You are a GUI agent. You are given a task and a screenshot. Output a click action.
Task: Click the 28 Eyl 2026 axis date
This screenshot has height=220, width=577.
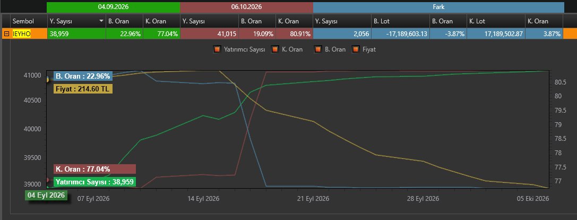(x=423, y=199)
